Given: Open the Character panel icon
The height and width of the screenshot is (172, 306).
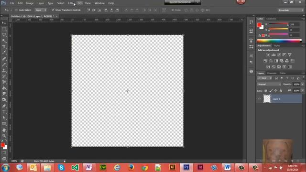Looking at the screenshot, I should tap(251, 56).
